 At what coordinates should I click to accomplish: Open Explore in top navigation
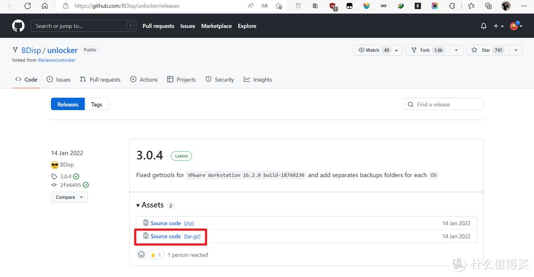(247, 26)
